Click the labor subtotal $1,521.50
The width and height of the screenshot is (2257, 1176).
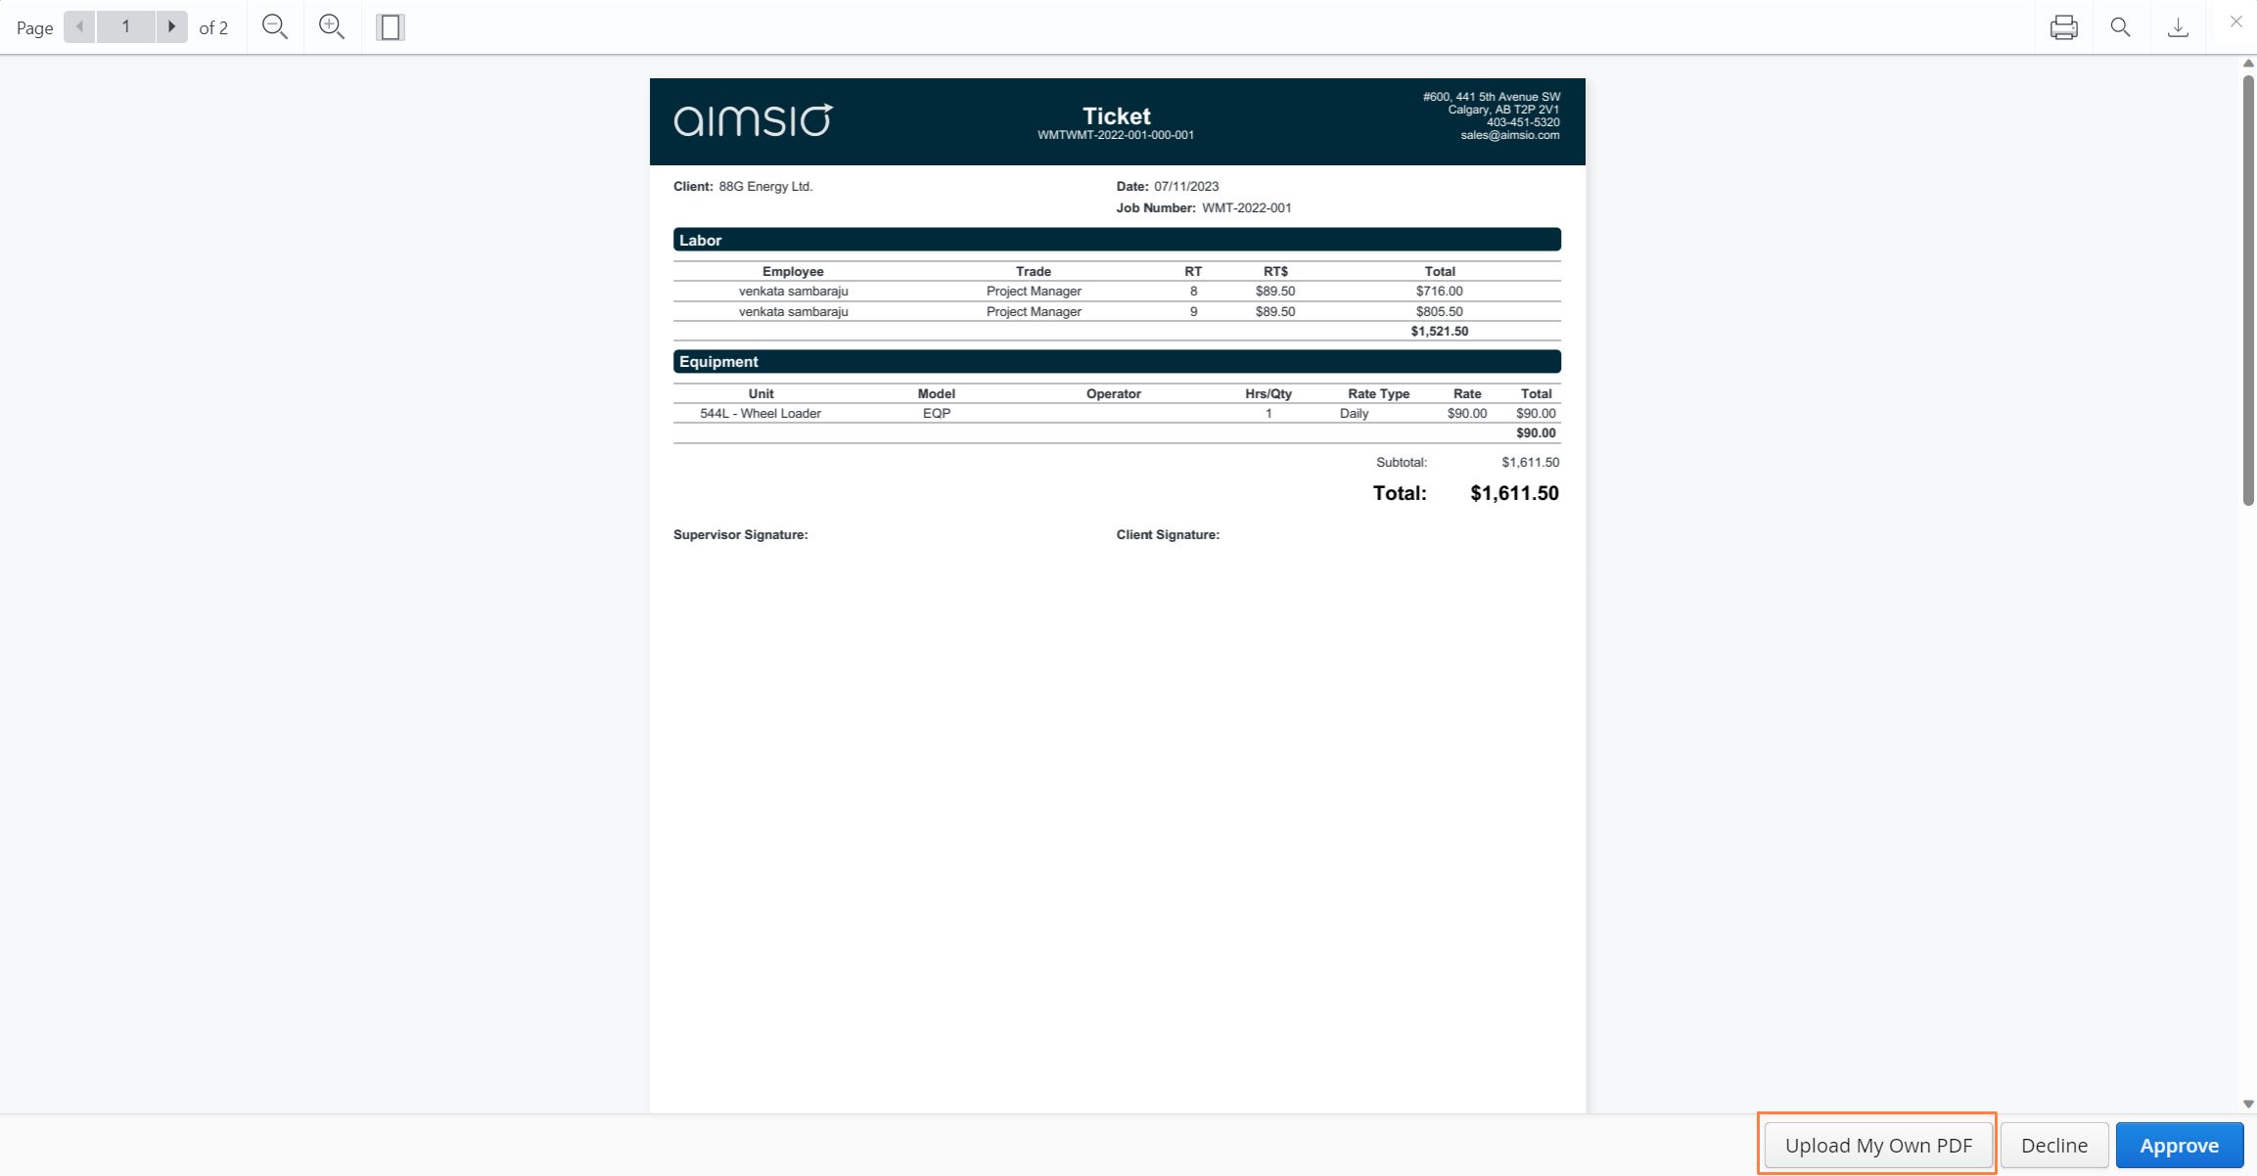click(1439, 331)
